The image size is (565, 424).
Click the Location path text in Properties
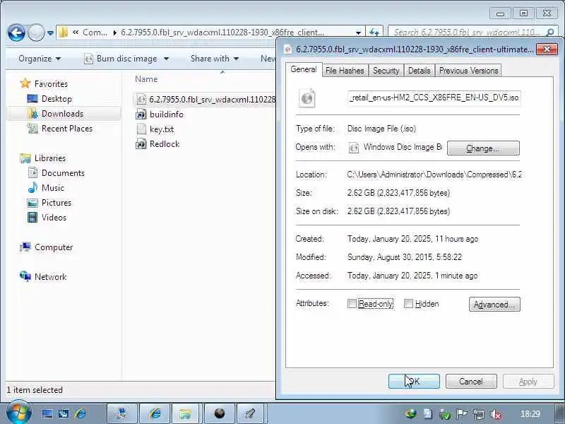pyautogui.click(x=434, y=175)
